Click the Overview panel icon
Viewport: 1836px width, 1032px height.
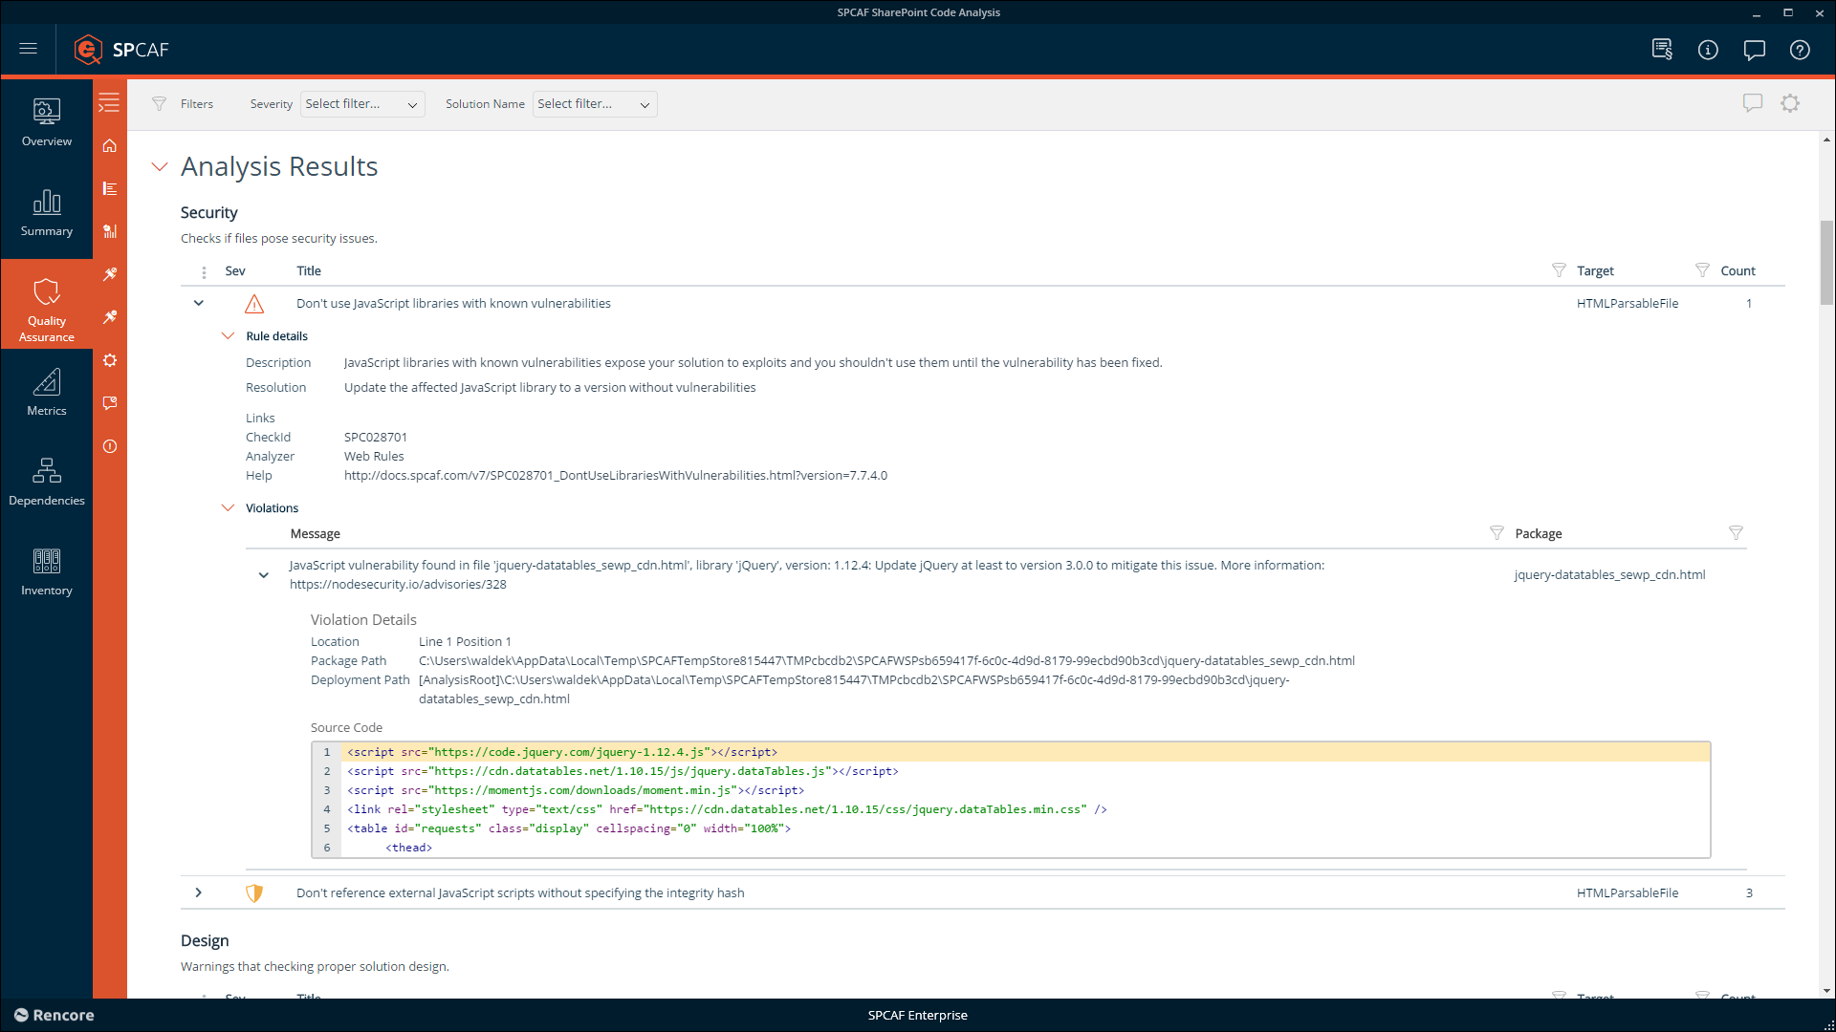point(45,122)
